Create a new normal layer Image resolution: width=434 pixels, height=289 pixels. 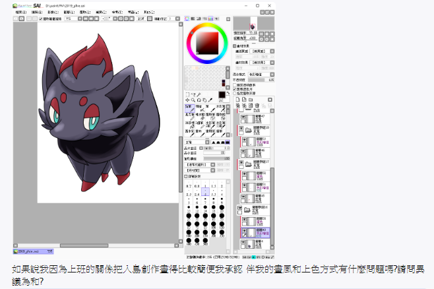click(237, 100)
